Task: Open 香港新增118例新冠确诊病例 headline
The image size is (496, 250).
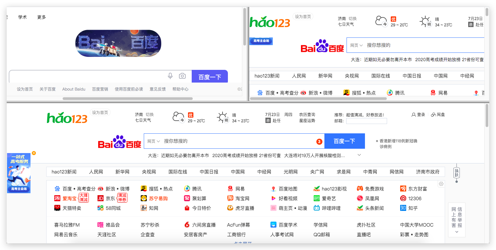Action: (398, 144)
